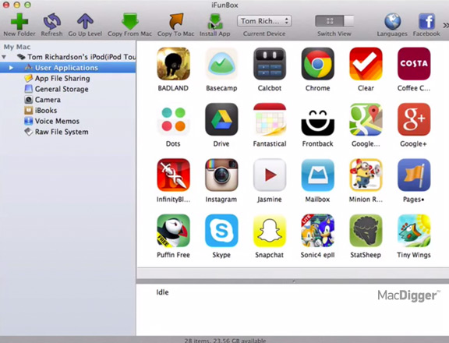This screenshot has height=343, width=449.
Task: Select the BADLAND app icon
Action: tap(173, 64)
